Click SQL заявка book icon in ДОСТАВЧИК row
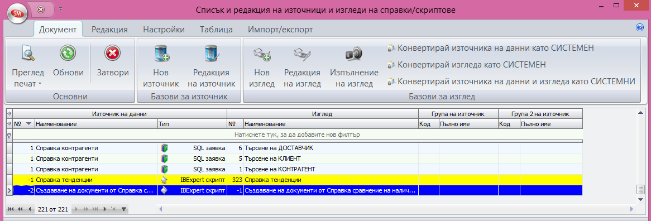This screenshot has width=651, height=221. point(164,148)
